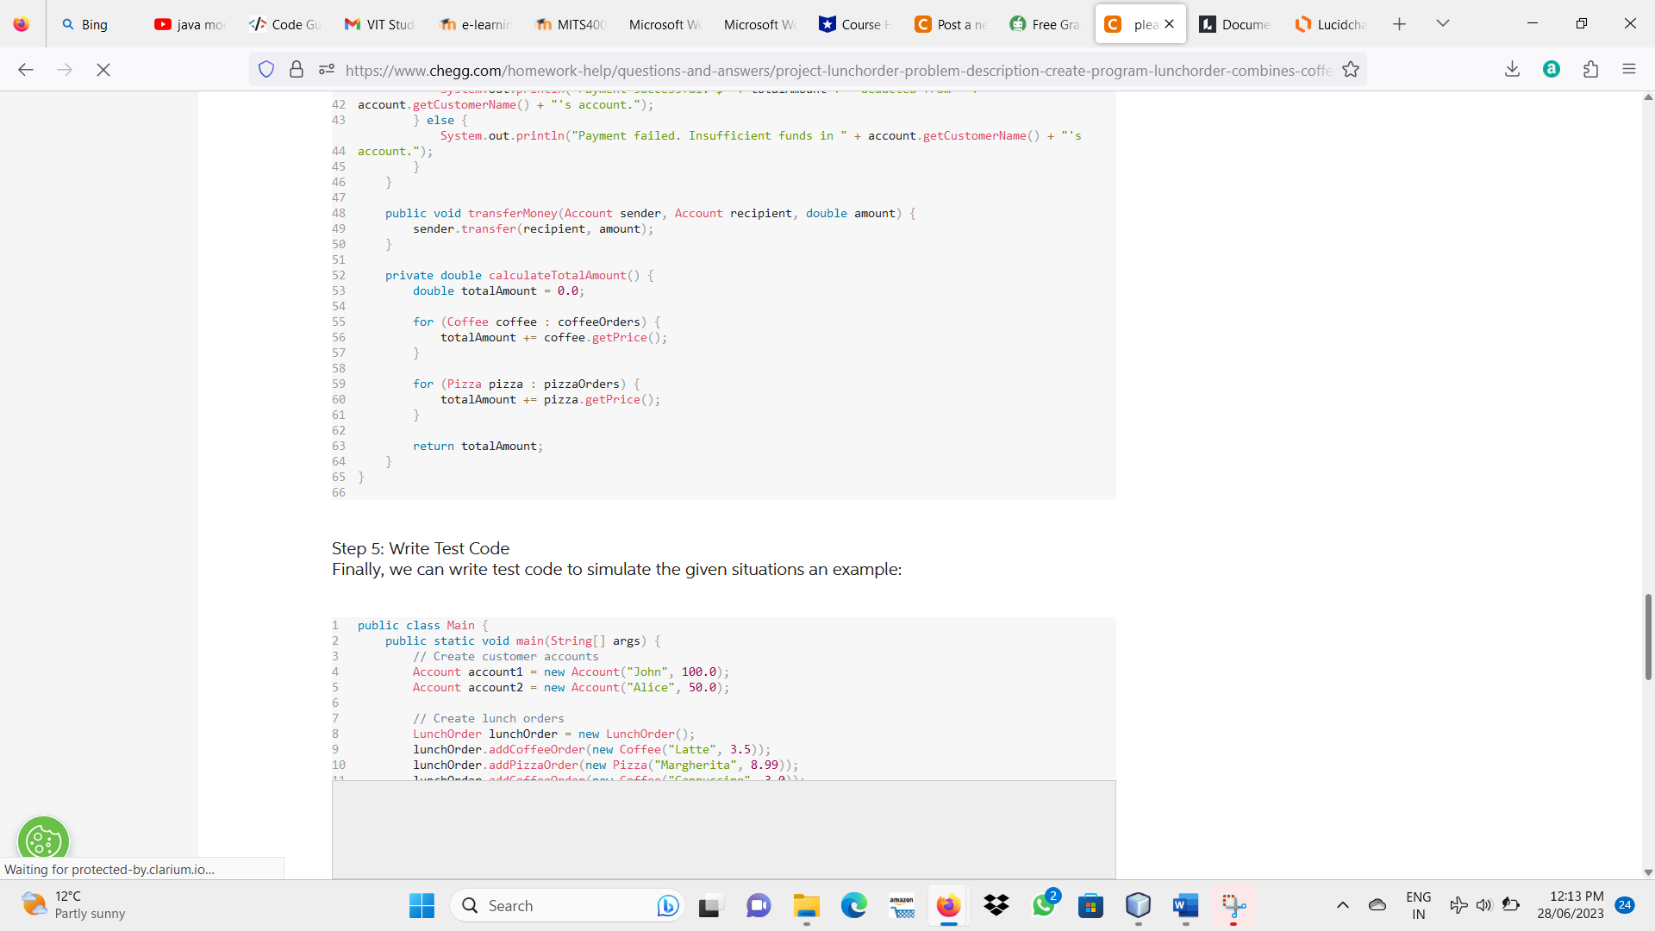The image size is (1655, 931).
Task: Click the Firefox account profile icon
Action: click(1551, 69)
